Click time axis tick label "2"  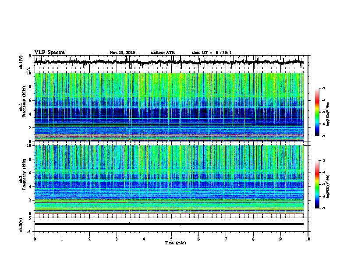89,239
